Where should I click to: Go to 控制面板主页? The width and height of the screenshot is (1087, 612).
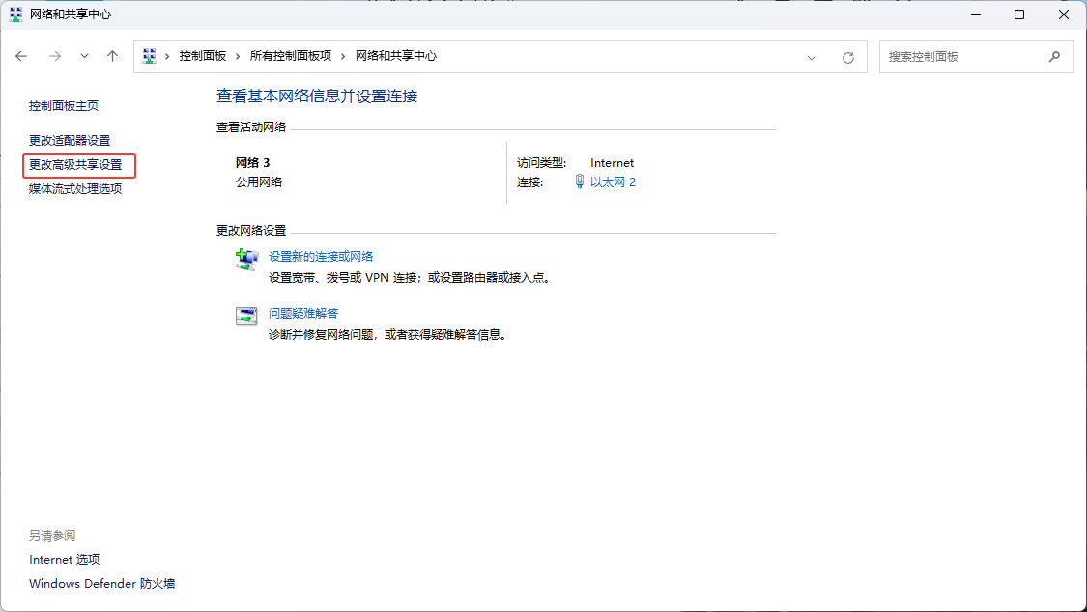(64, 105)
